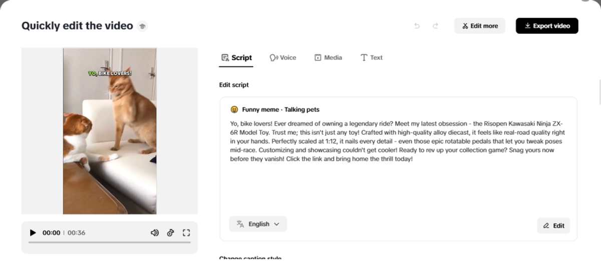Play the video preview
Image resolution: width=601 pixels, height=264 pixels.
click(x=33, y=232)
